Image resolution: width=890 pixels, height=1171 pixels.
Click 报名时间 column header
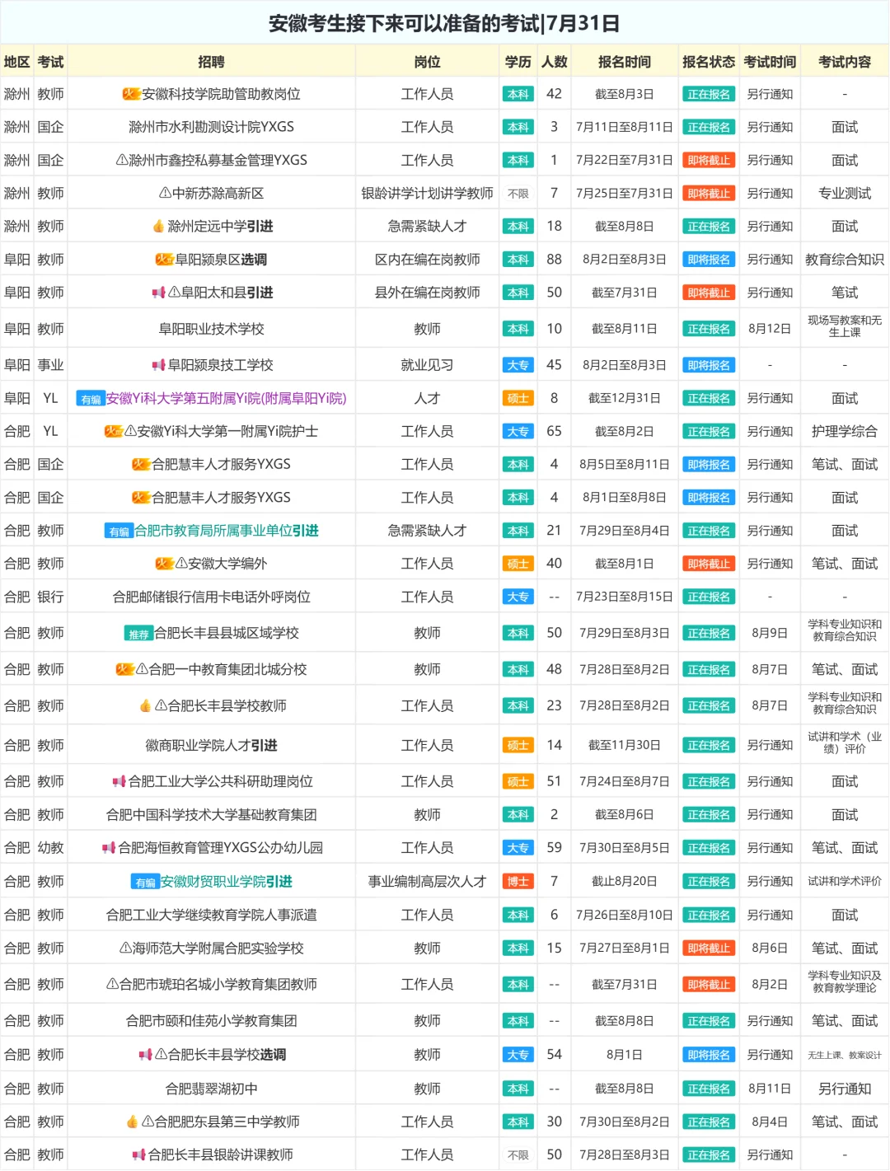[625, 62]
